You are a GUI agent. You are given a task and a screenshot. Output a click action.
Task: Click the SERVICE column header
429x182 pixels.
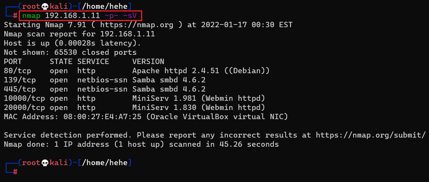93,62
